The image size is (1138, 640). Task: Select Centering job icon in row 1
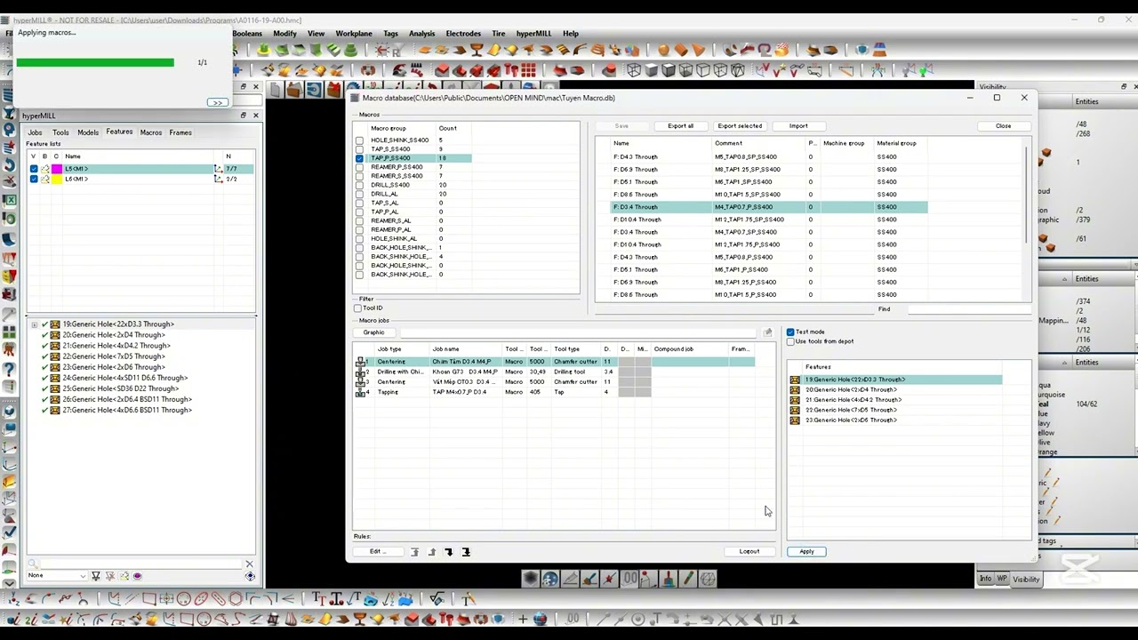[x=361, y=362]
